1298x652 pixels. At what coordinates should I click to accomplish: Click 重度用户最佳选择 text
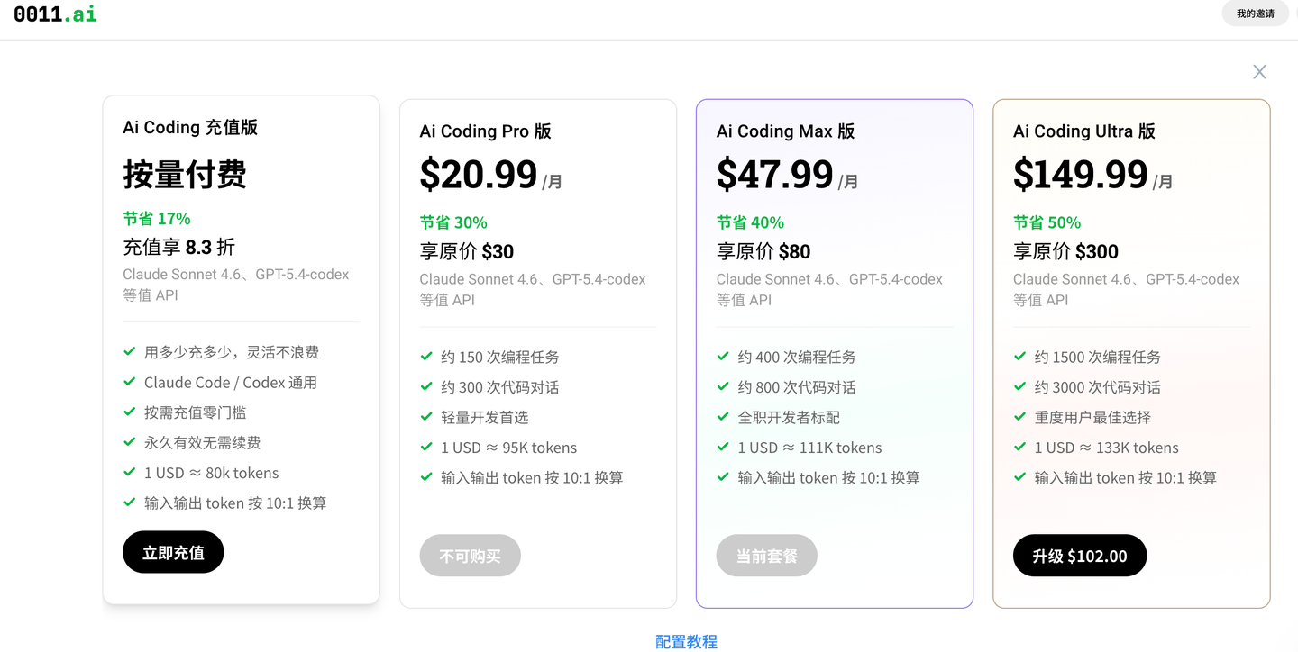1092,417
